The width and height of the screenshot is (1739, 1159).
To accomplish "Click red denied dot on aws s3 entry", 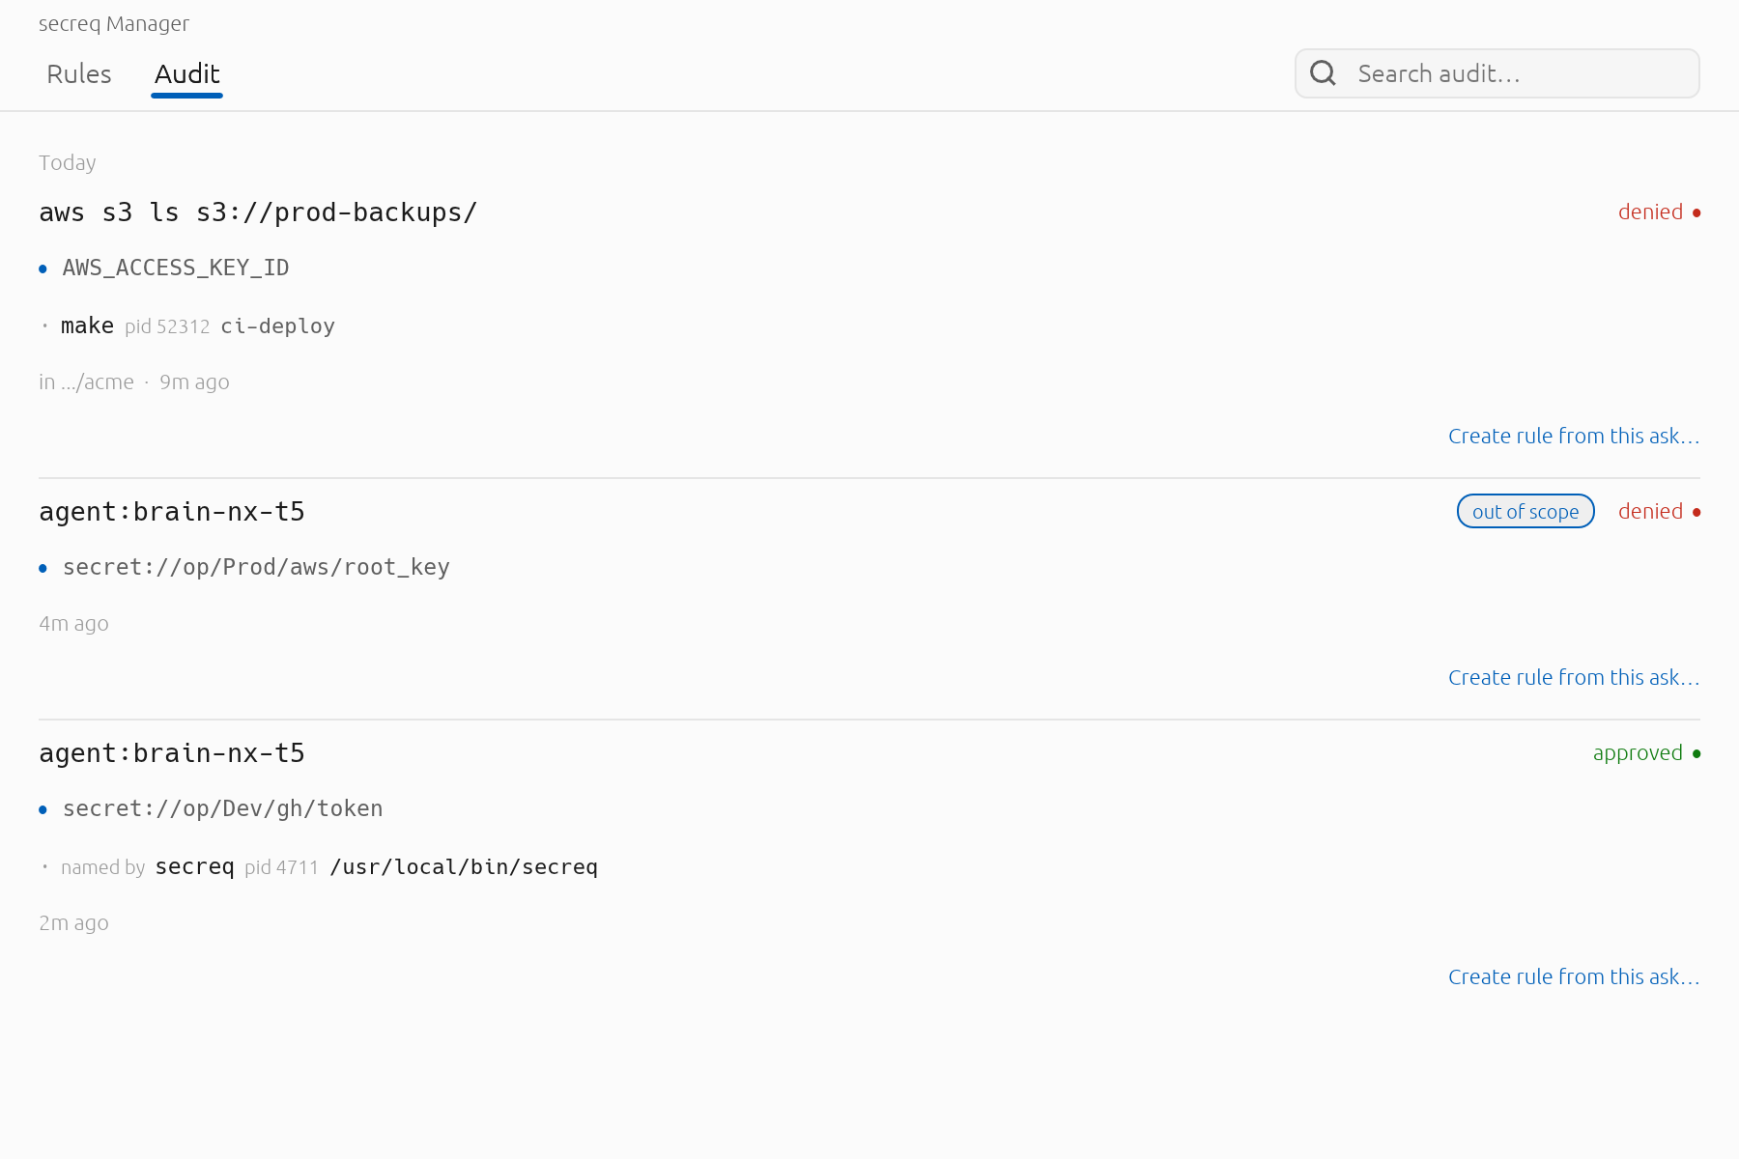I will pyautogui.click(x=1696, y=212).
